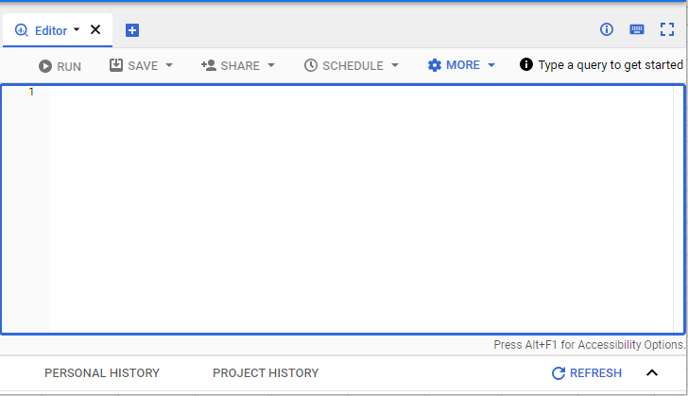688x396 pixels.
Task: Click the Share person-add icon
Action: coord(209,65)
